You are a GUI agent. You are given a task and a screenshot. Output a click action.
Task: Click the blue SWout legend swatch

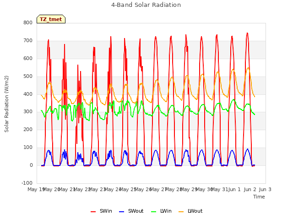(121, 212)
